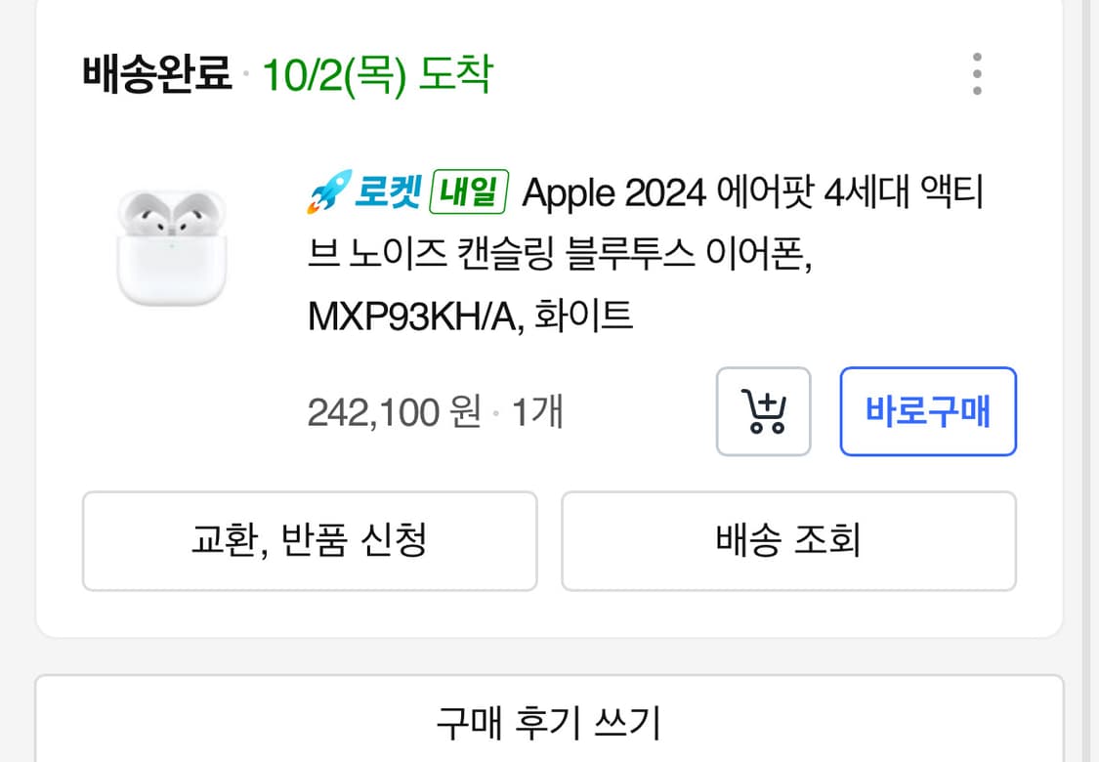Click the add to cart icon
Image resolution: width=1099 pixels, height=762 pixels.
[x=763, y=411]
